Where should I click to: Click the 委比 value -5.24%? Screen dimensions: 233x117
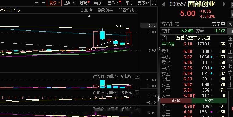point(187,31)
